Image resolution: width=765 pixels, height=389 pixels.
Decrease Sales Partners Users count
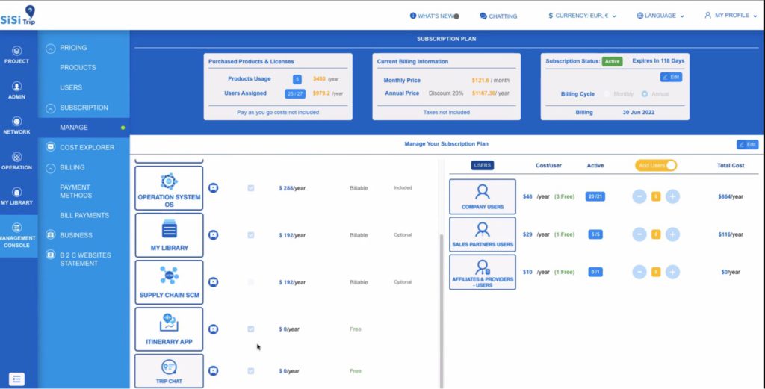pos(639,234)
